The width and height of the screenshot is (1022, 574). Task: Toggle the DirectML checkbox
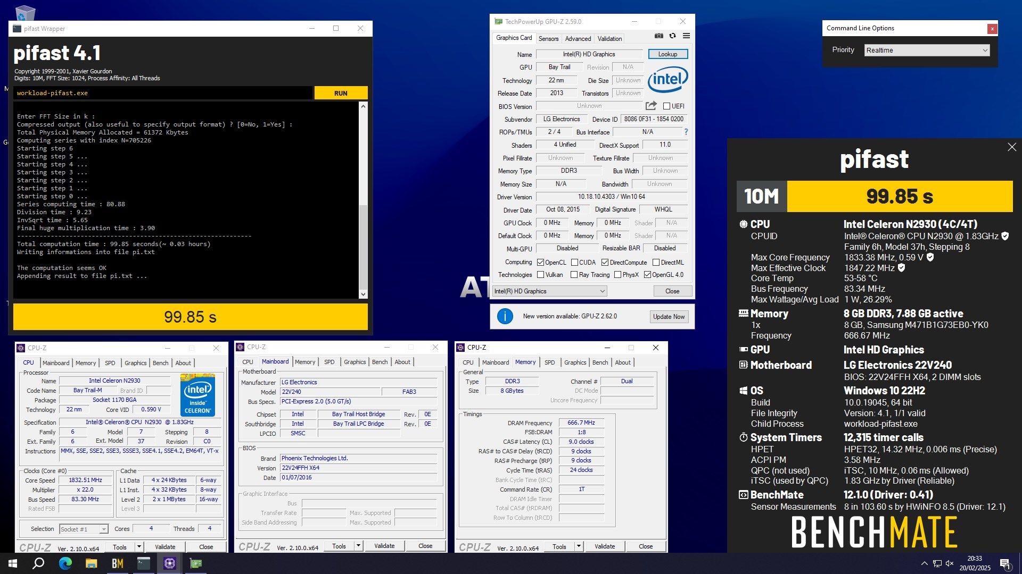point(656,263)
